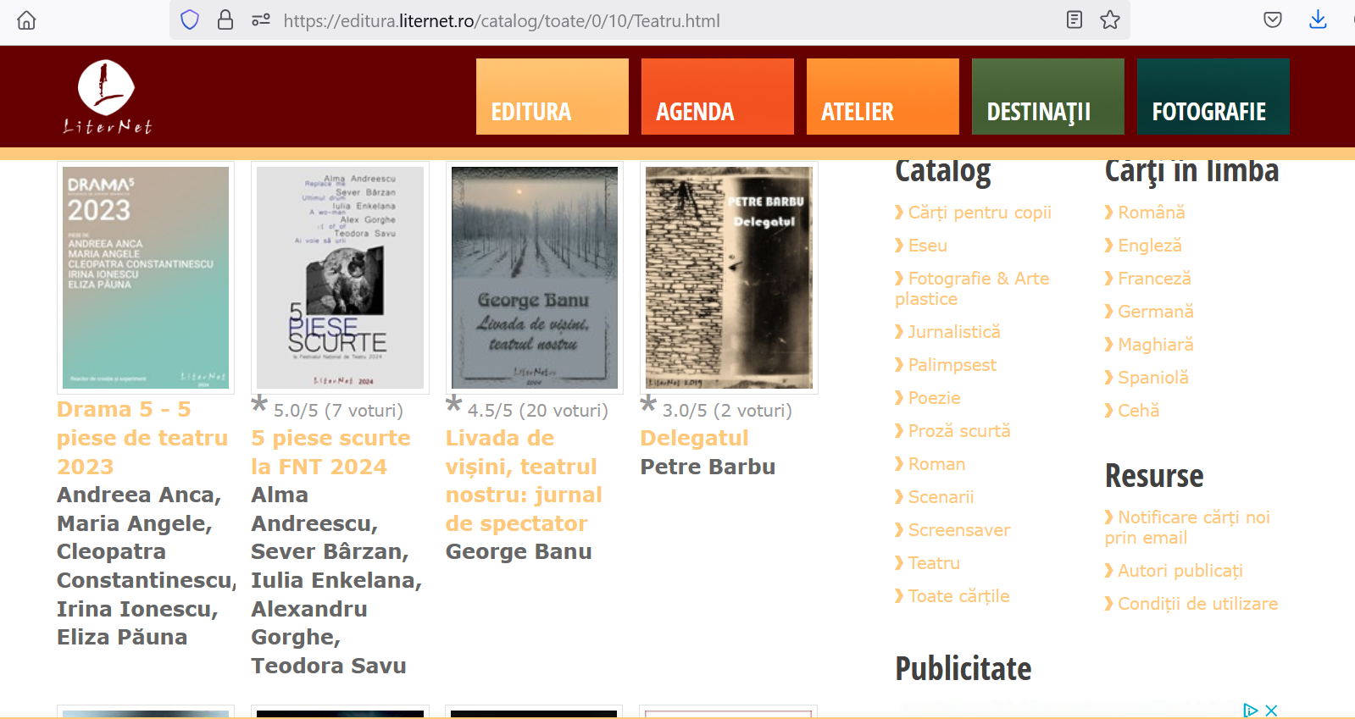Open the shield tracking protection icon

coord(190,20)
